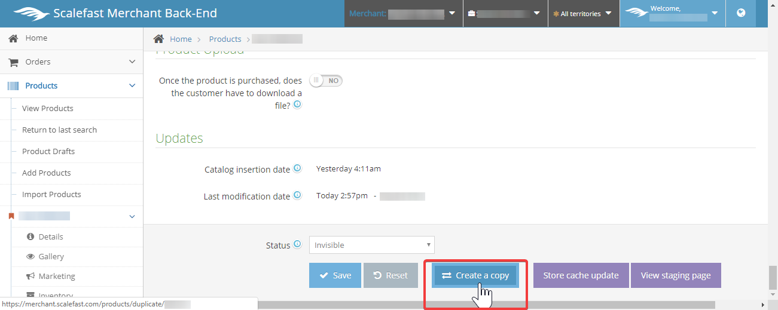Click the home icon in breadcrumb
778x310 pixels.
tap(159, 39)
